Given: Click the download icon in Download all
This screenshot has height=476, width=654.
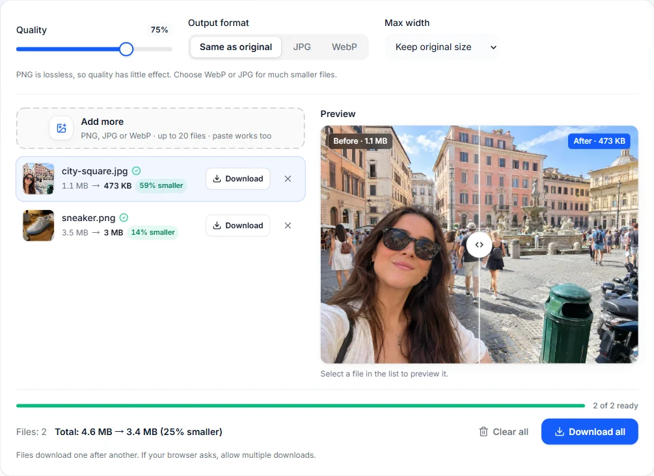Looking at the screenshot, I should [560, 432].
